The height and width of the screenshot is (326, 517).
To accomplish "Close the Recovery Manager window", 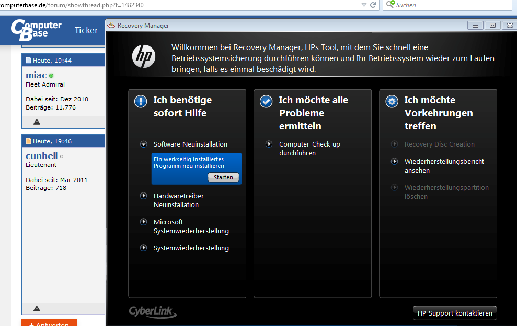I will tap(510, 26).
